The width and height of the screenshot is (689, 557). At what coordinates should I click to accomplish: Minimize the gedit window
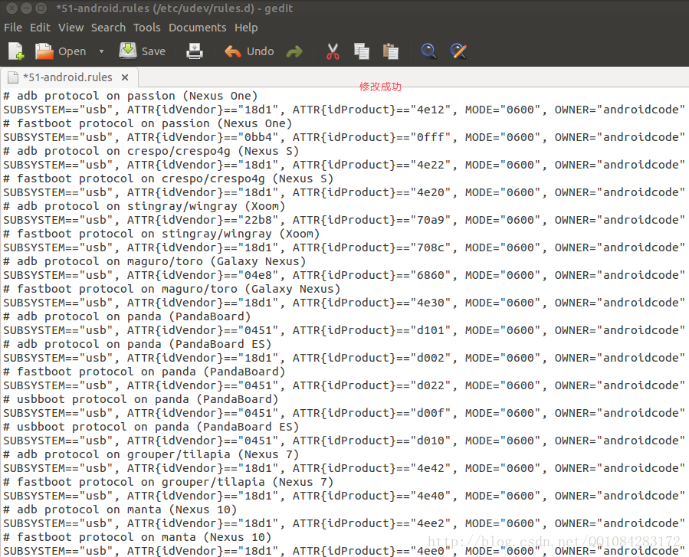(26, 8)
